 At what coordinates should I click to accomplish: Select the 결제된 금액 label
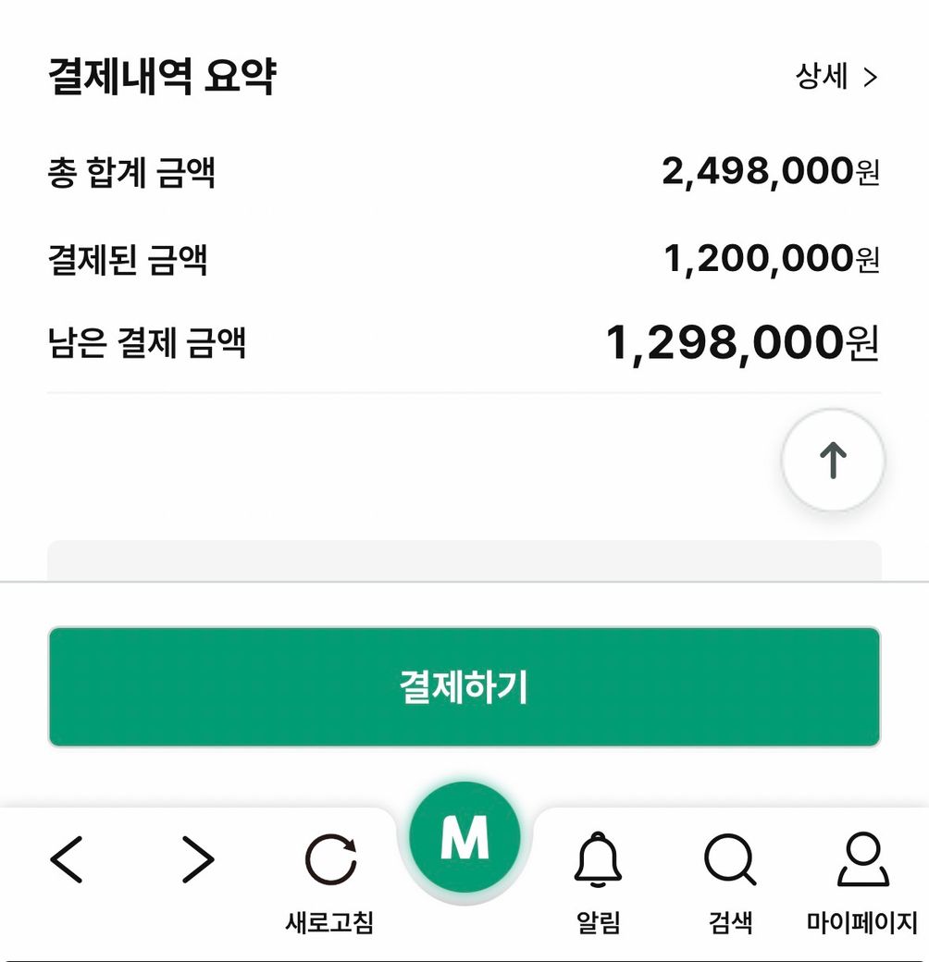[x=127, y=260]
